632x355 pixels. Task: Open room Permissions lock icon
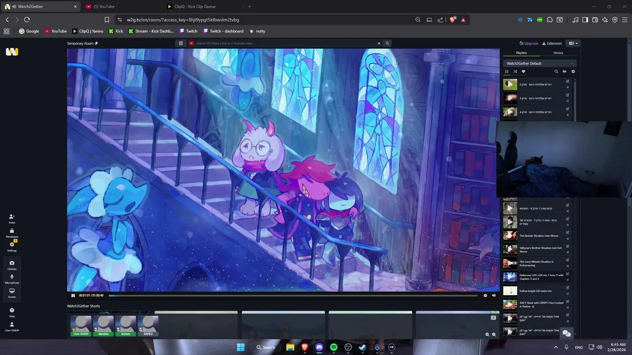(x=12, y=233)
